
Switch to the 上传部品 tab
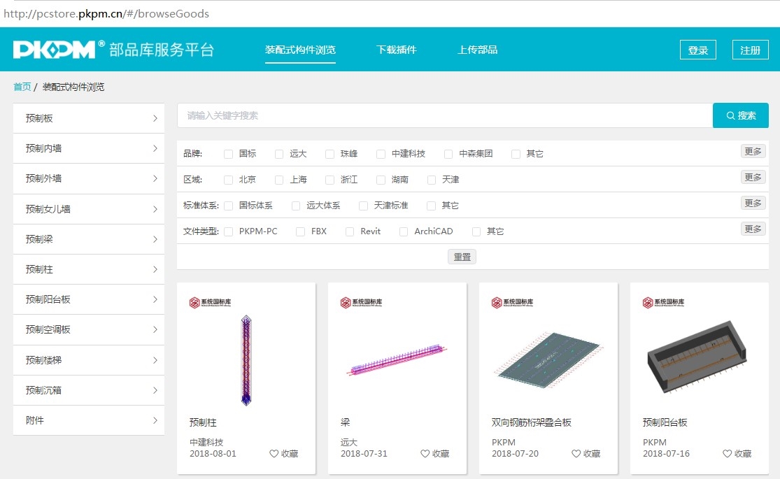478,50
